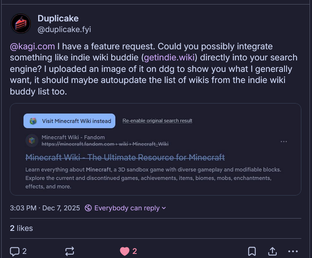Toggle the bookmark icon to save post
This screenshot has width=312, height=258.
(x=252, y=251)
